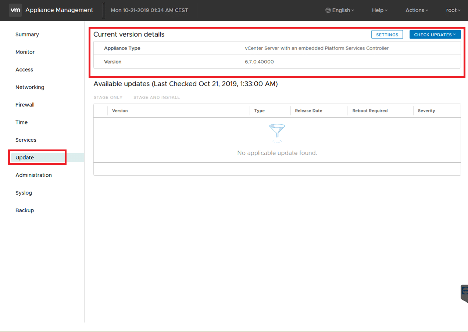
Task: Open the root user dropdown
Action: [453, 10]
